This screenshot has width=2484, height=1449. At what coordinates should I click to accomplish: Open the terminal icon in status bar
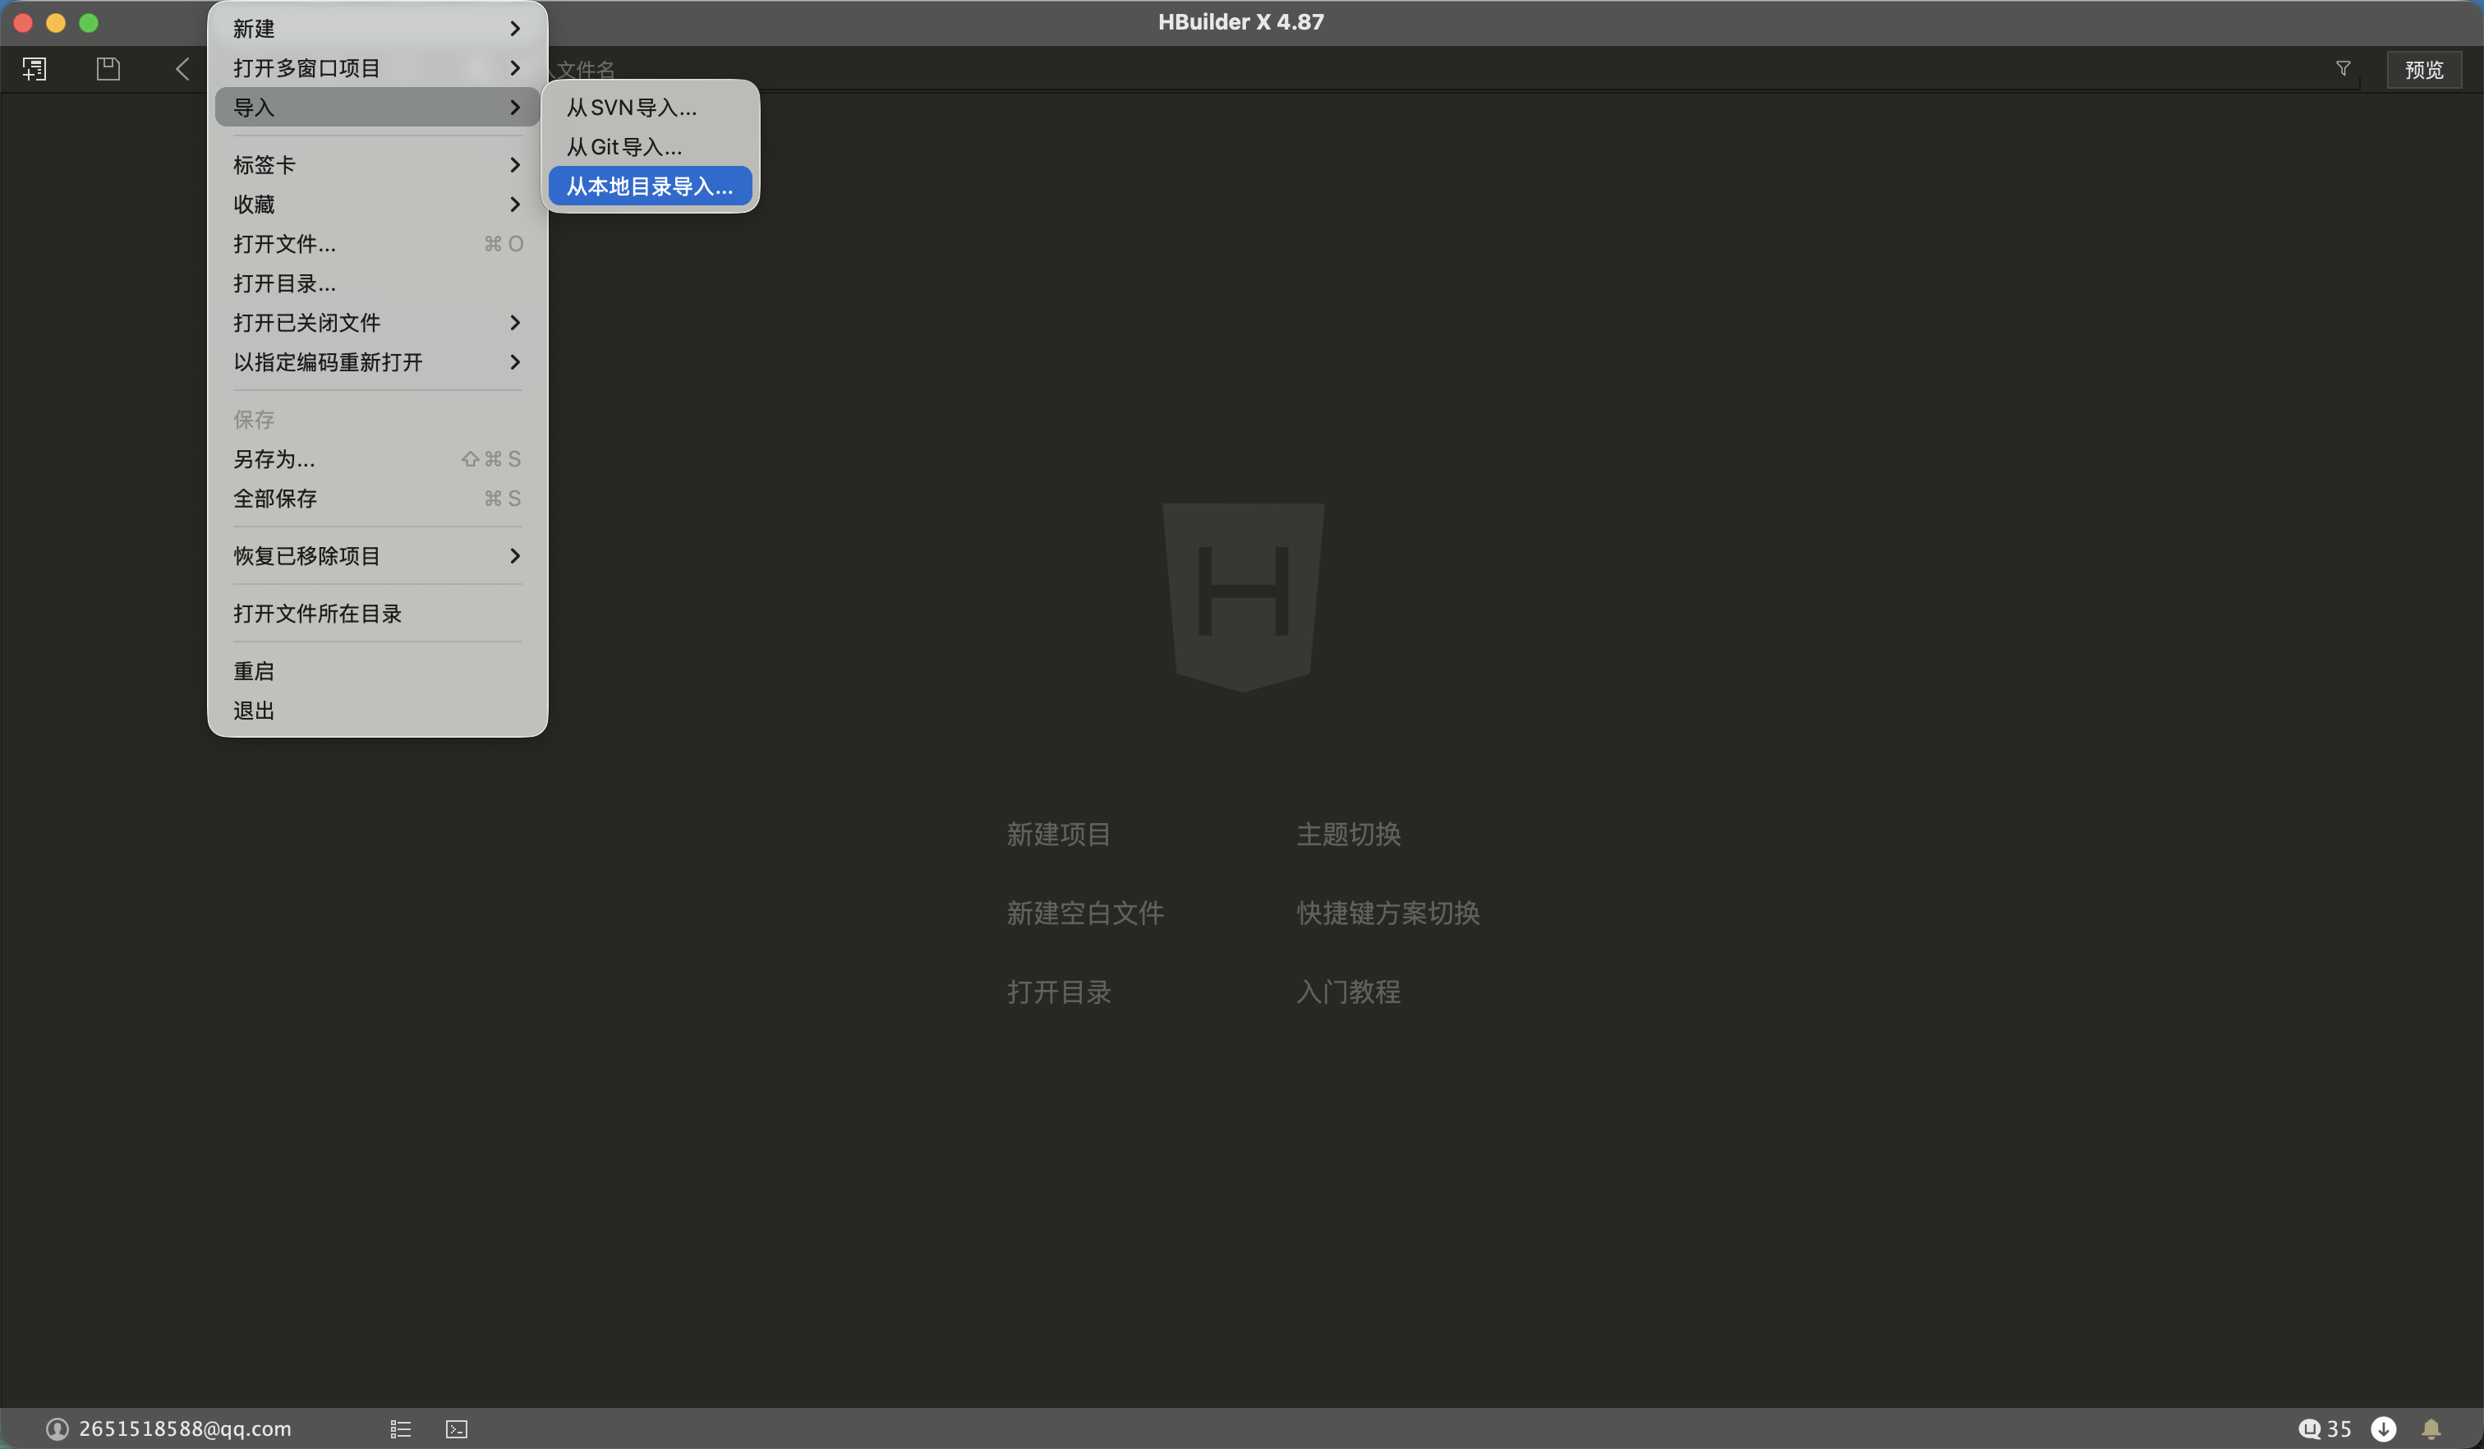[457, 1428]
